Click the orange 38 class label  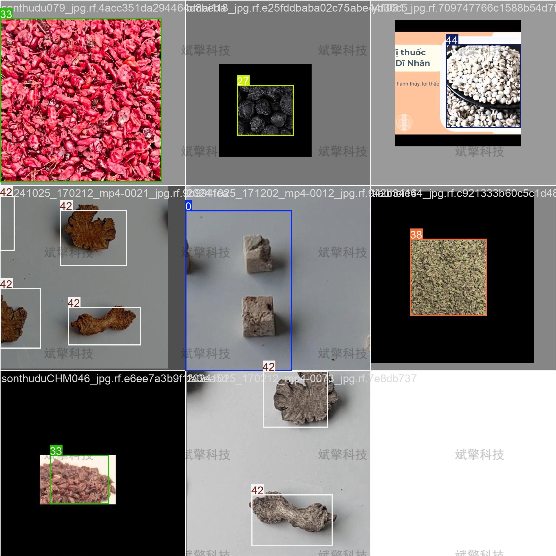(x=416, y=234)
